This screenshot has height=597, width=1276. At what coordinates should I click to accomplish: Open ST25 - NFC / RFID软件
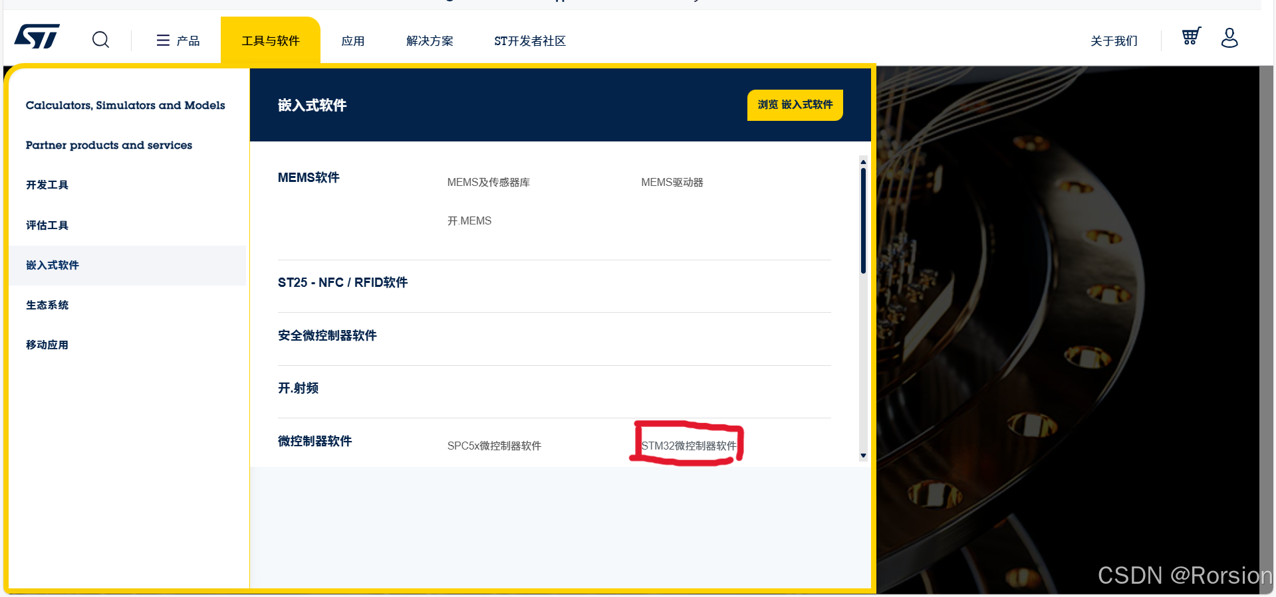[x=342, y=282]
